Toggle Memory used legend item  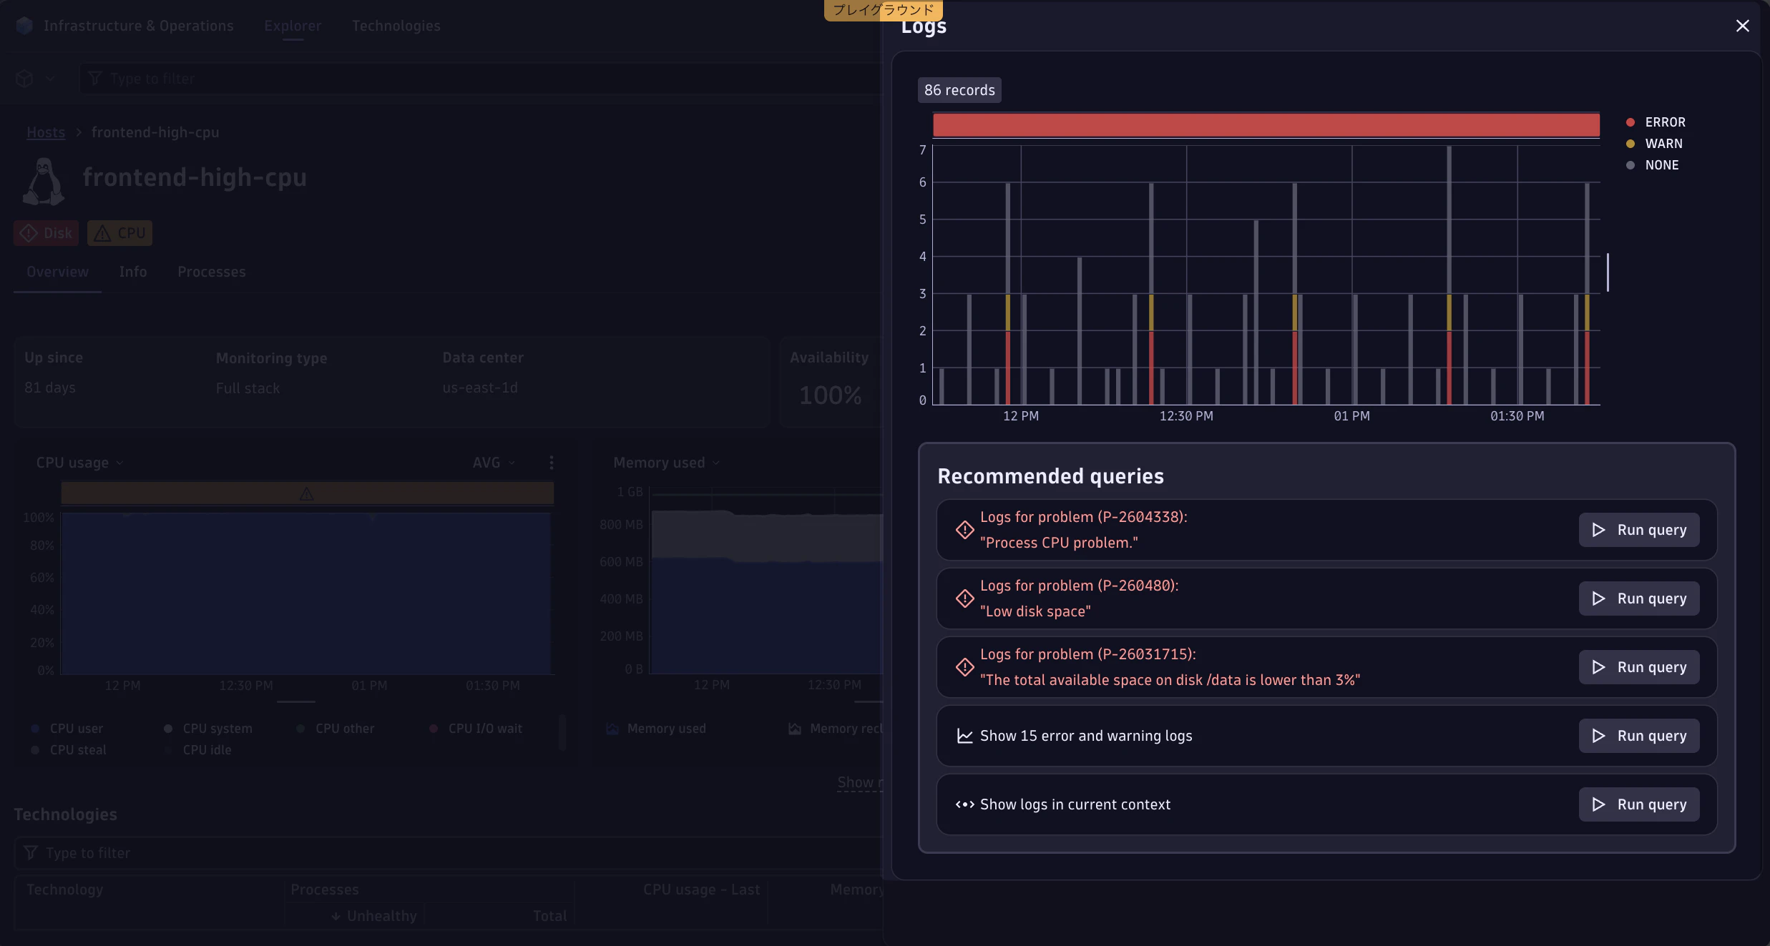point(656,729)
